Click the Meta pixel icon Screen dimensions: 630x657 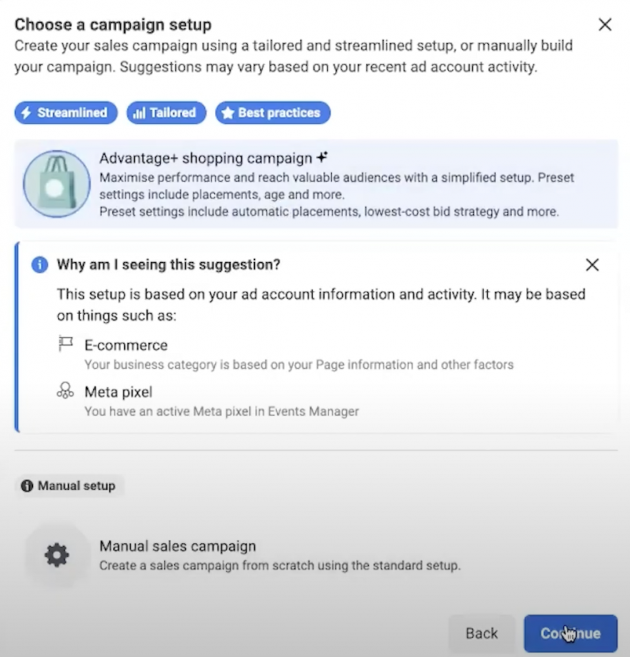65,390
